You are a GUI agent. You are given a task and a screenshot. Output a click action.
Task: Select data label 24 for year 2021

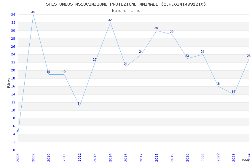(202, 52)
